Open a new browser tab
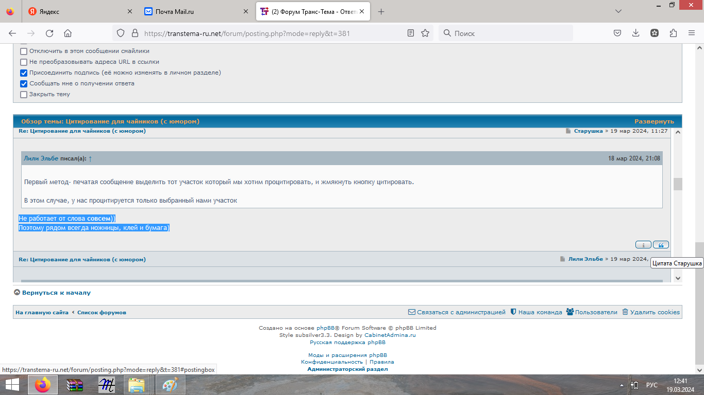Viewport: 704px width, 395px height. (x=381, y=11)
